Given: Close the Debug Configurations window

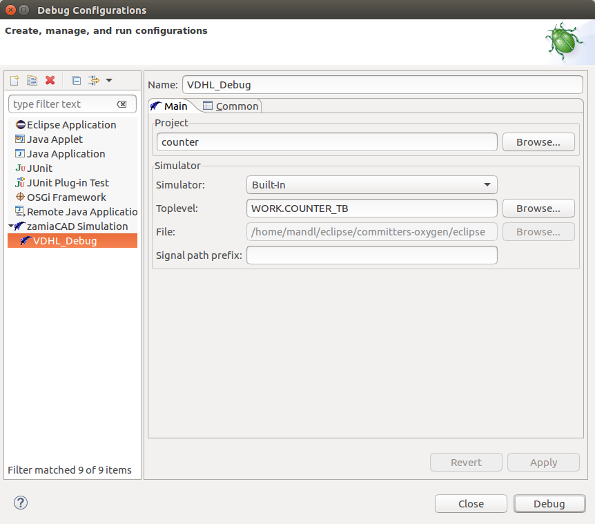Looking at the screenshot, I should 10,10.
